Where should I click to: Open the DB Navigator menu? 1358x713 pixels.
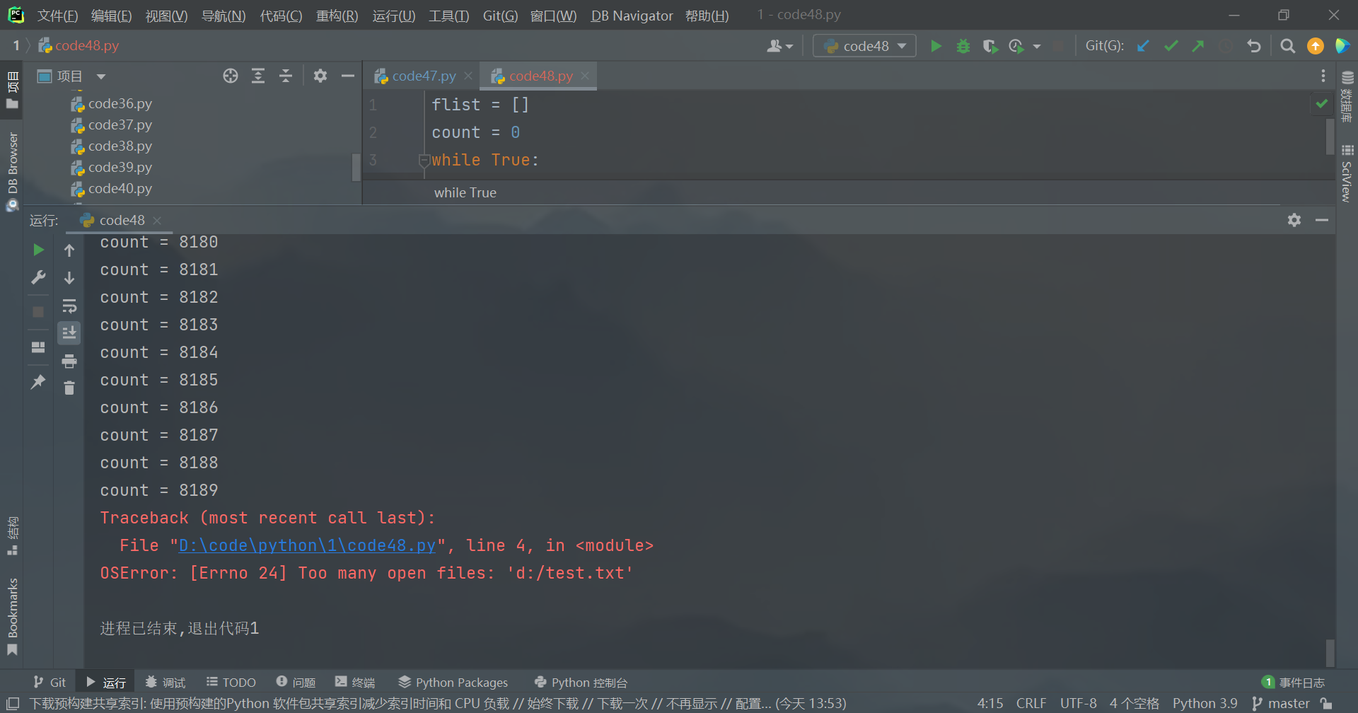(632, 16)
